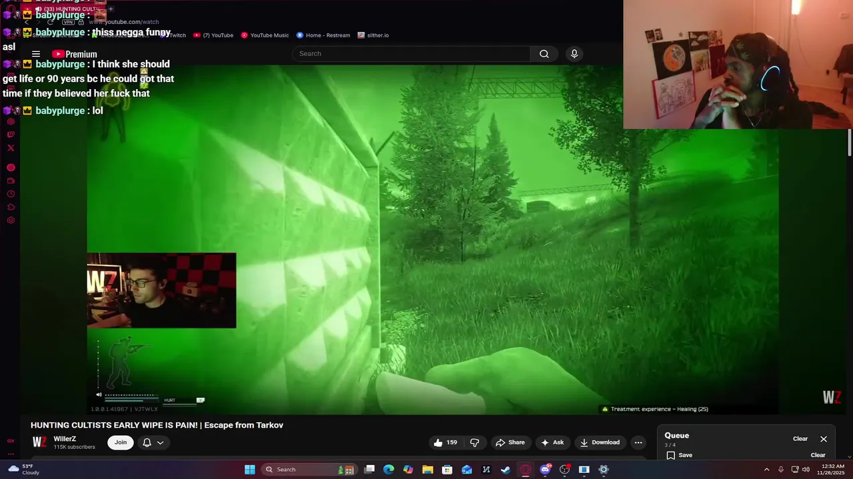Download the video
This screenshot has width=853, height=479.
600,442
